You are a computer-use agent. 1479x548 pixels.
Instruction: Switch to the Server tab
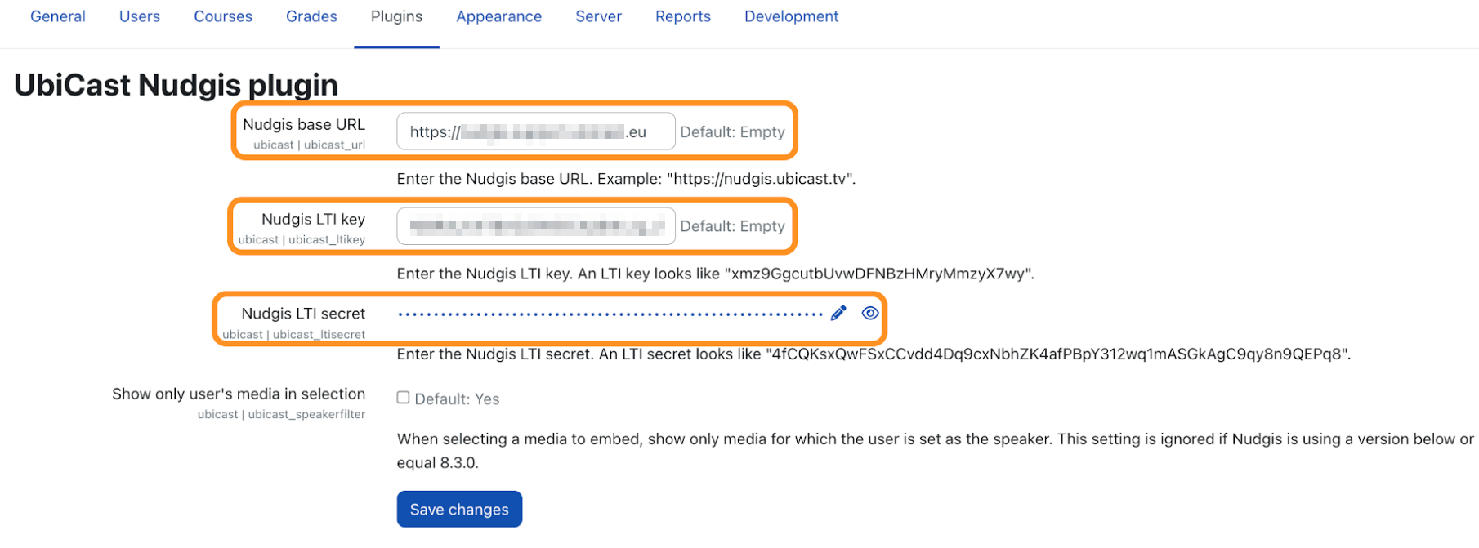[x=598, y=16]
